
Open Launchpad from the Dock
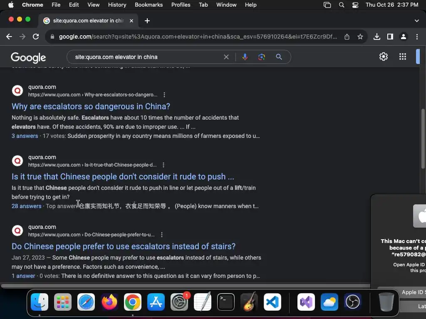[x=63, y=302]
